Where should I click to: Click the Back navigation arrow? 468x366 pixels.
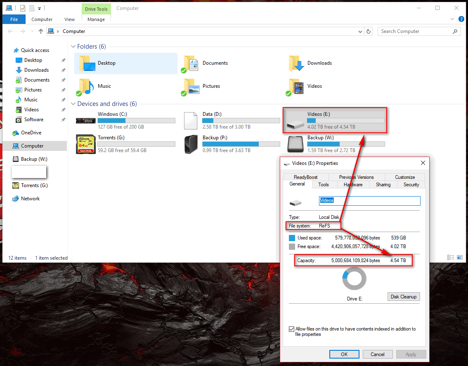[10, 31]
